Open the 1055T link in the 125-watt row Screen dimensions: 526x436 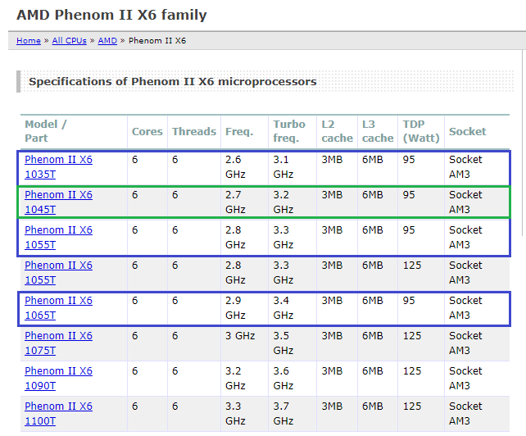pyautogui.click(x=58, y=273)
